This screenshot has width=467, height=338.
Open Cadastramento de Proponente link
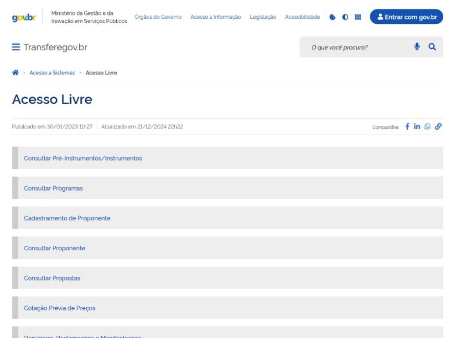[67, 218]
